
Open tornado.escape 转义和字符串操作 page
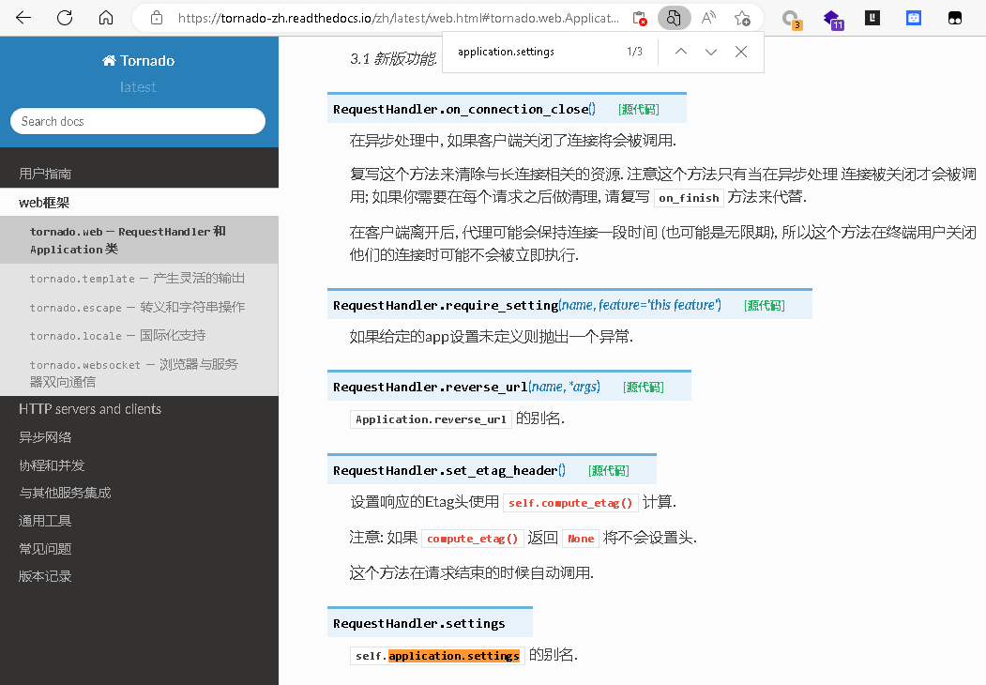point(139,307)
